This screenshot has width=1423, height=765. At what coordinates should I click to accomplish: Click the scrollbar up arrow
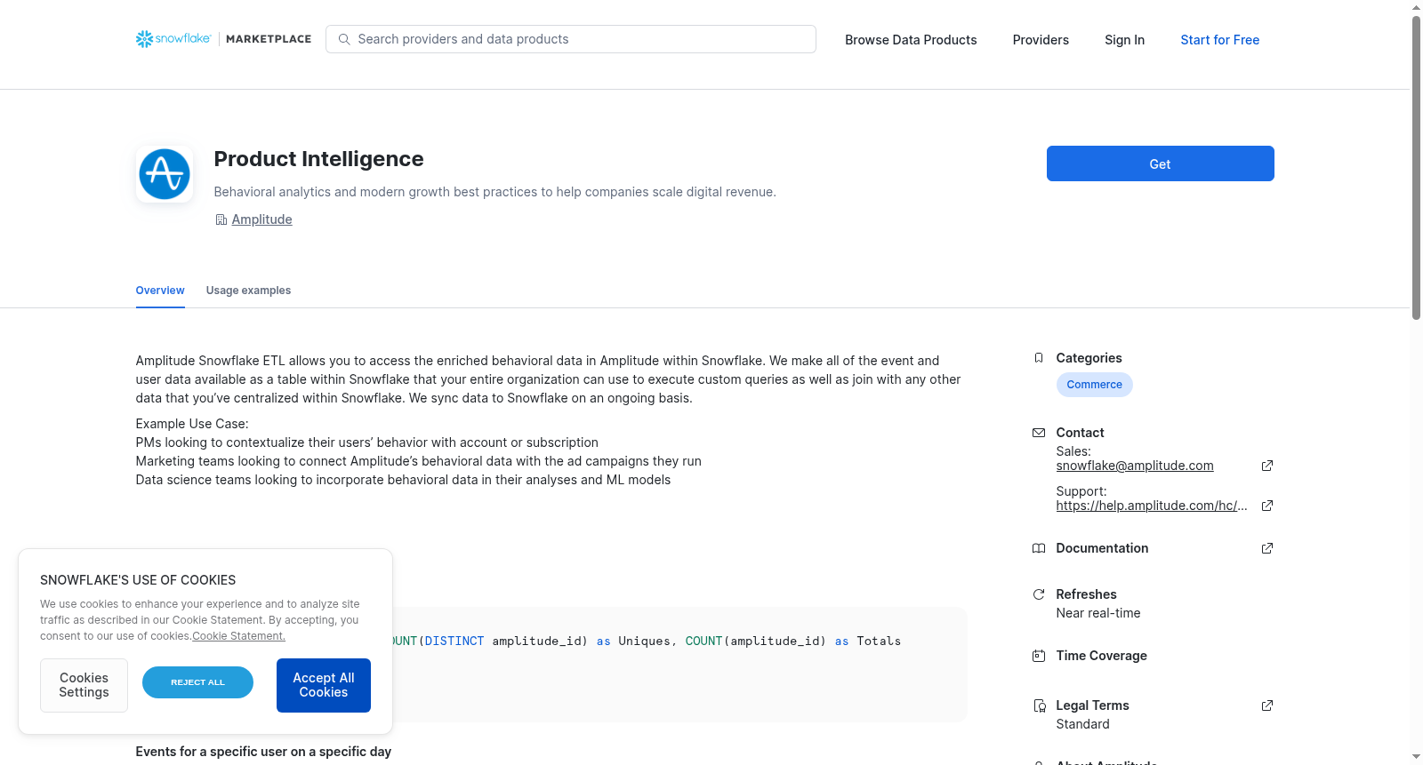coord(1416,7)
